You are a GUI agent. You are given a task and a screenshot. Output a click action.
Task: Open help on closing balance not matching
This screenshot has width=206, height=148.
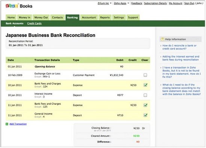(182, 89)
